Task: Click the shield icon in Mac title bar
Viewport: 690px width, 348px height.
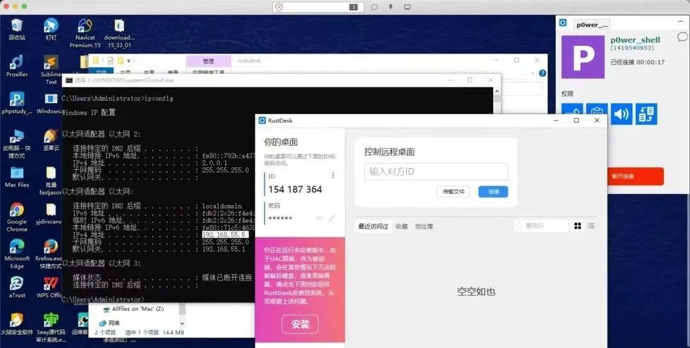Action: [x=279, y=7]
